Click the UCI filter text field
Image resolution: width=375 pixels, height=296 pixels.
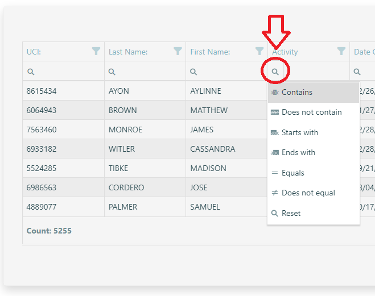(68, 72)
